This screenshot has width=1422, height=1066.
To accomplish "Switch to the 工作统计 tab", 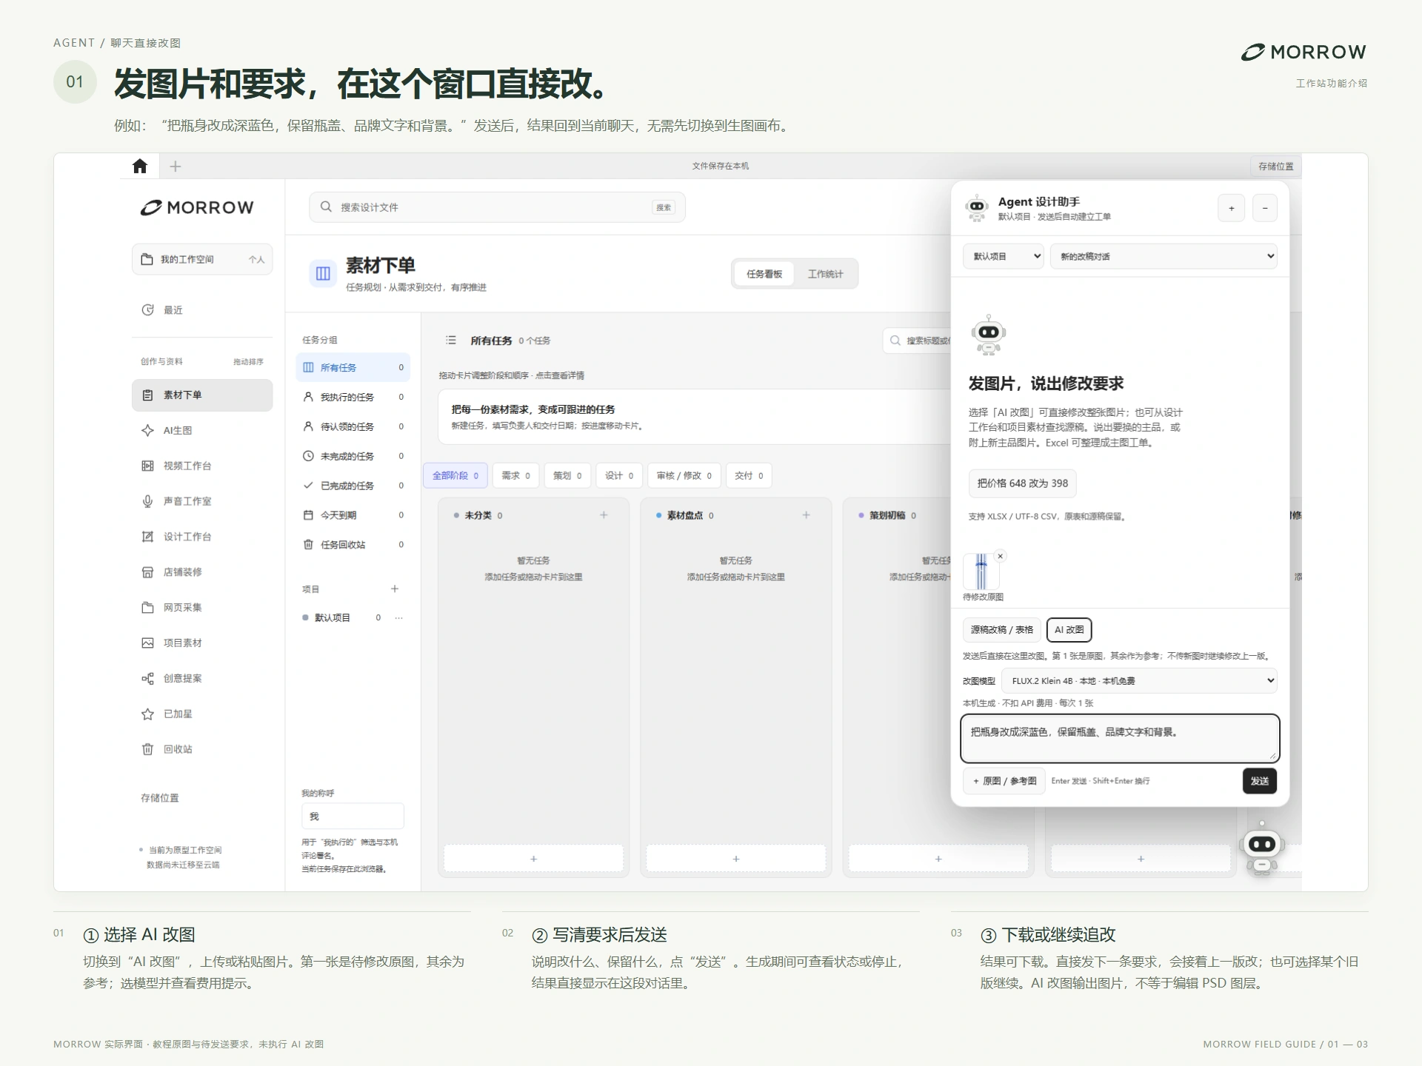I will tap(825, 274).
